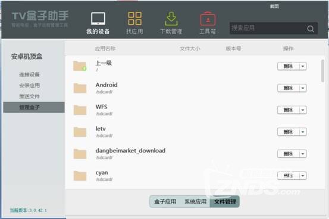Image resolution: width=329 pixels, height=219 pixels.
Task: Click the 版本号 column header
Action: click(233, 49)
